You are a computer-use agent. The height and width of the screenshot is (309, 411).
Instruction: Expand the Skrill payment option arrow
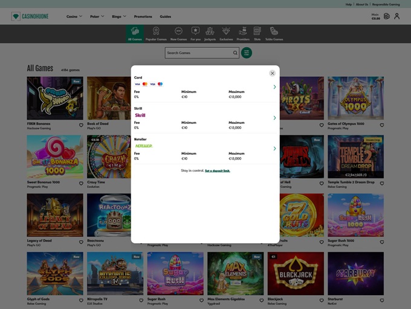click(x=274, y=118)
